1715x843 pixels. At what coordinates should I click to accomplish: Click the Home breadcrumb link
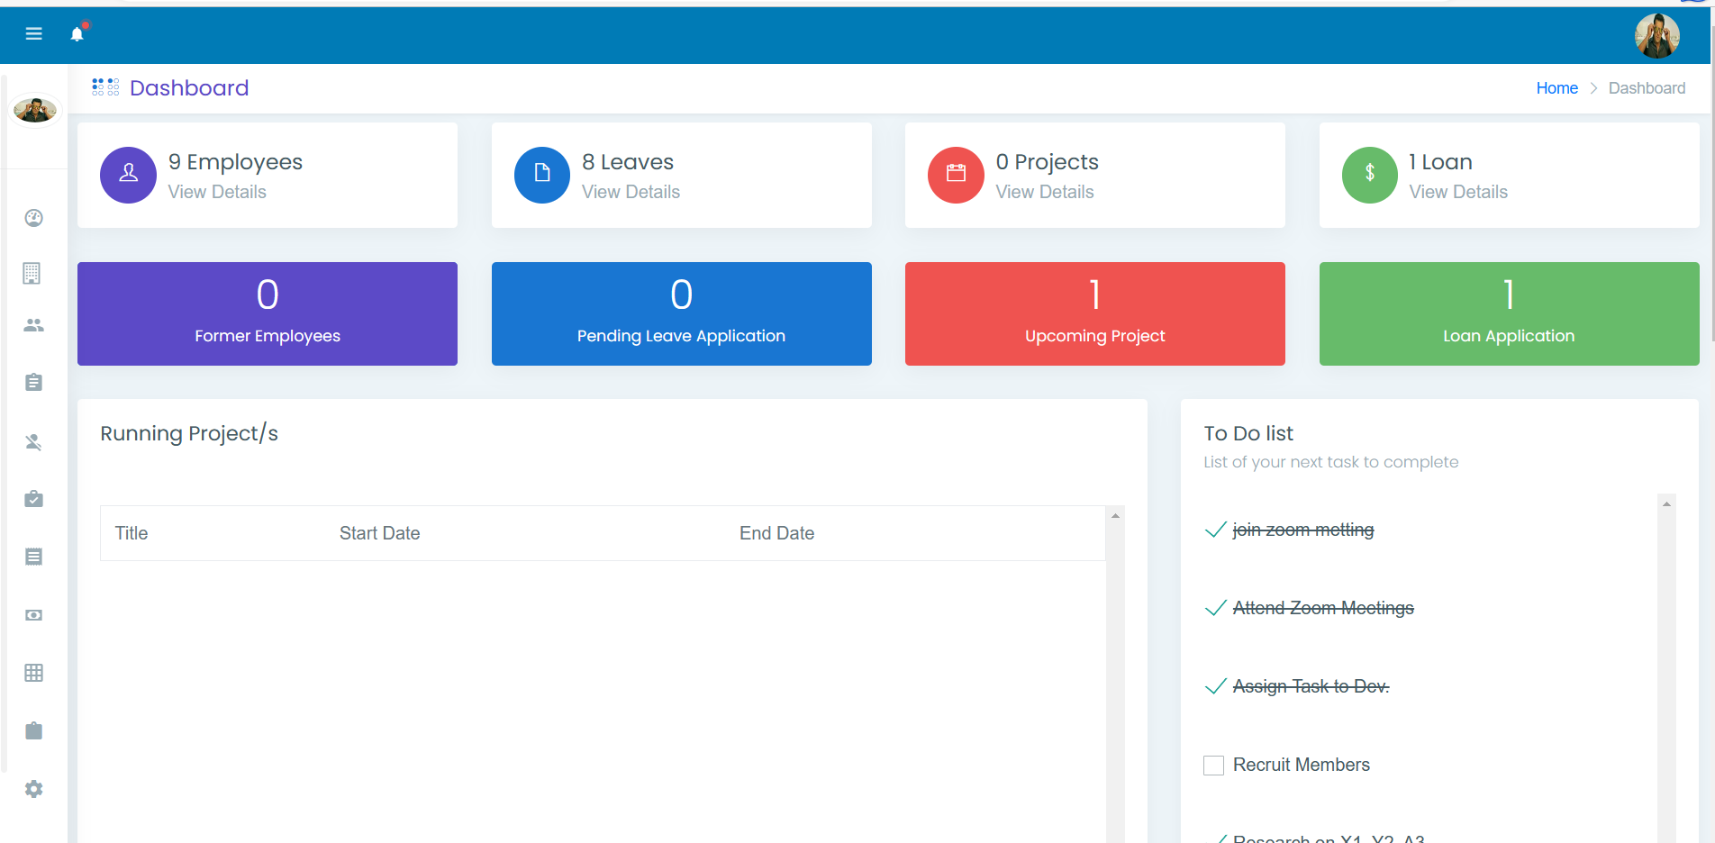[1556, 88]
